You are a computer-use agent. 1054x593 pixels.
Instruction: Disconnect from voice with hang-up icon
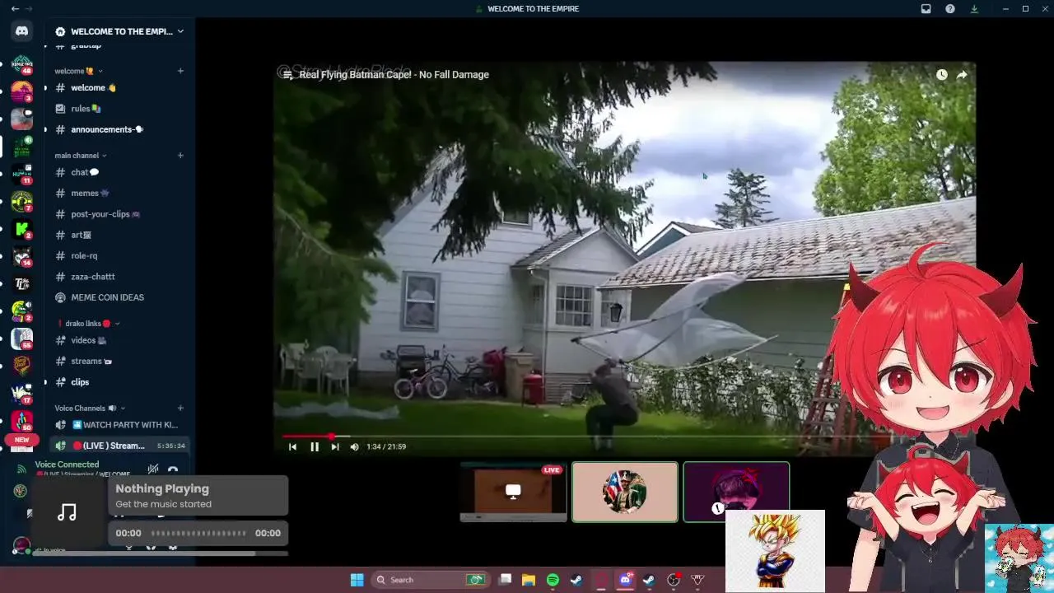point(173,470)
